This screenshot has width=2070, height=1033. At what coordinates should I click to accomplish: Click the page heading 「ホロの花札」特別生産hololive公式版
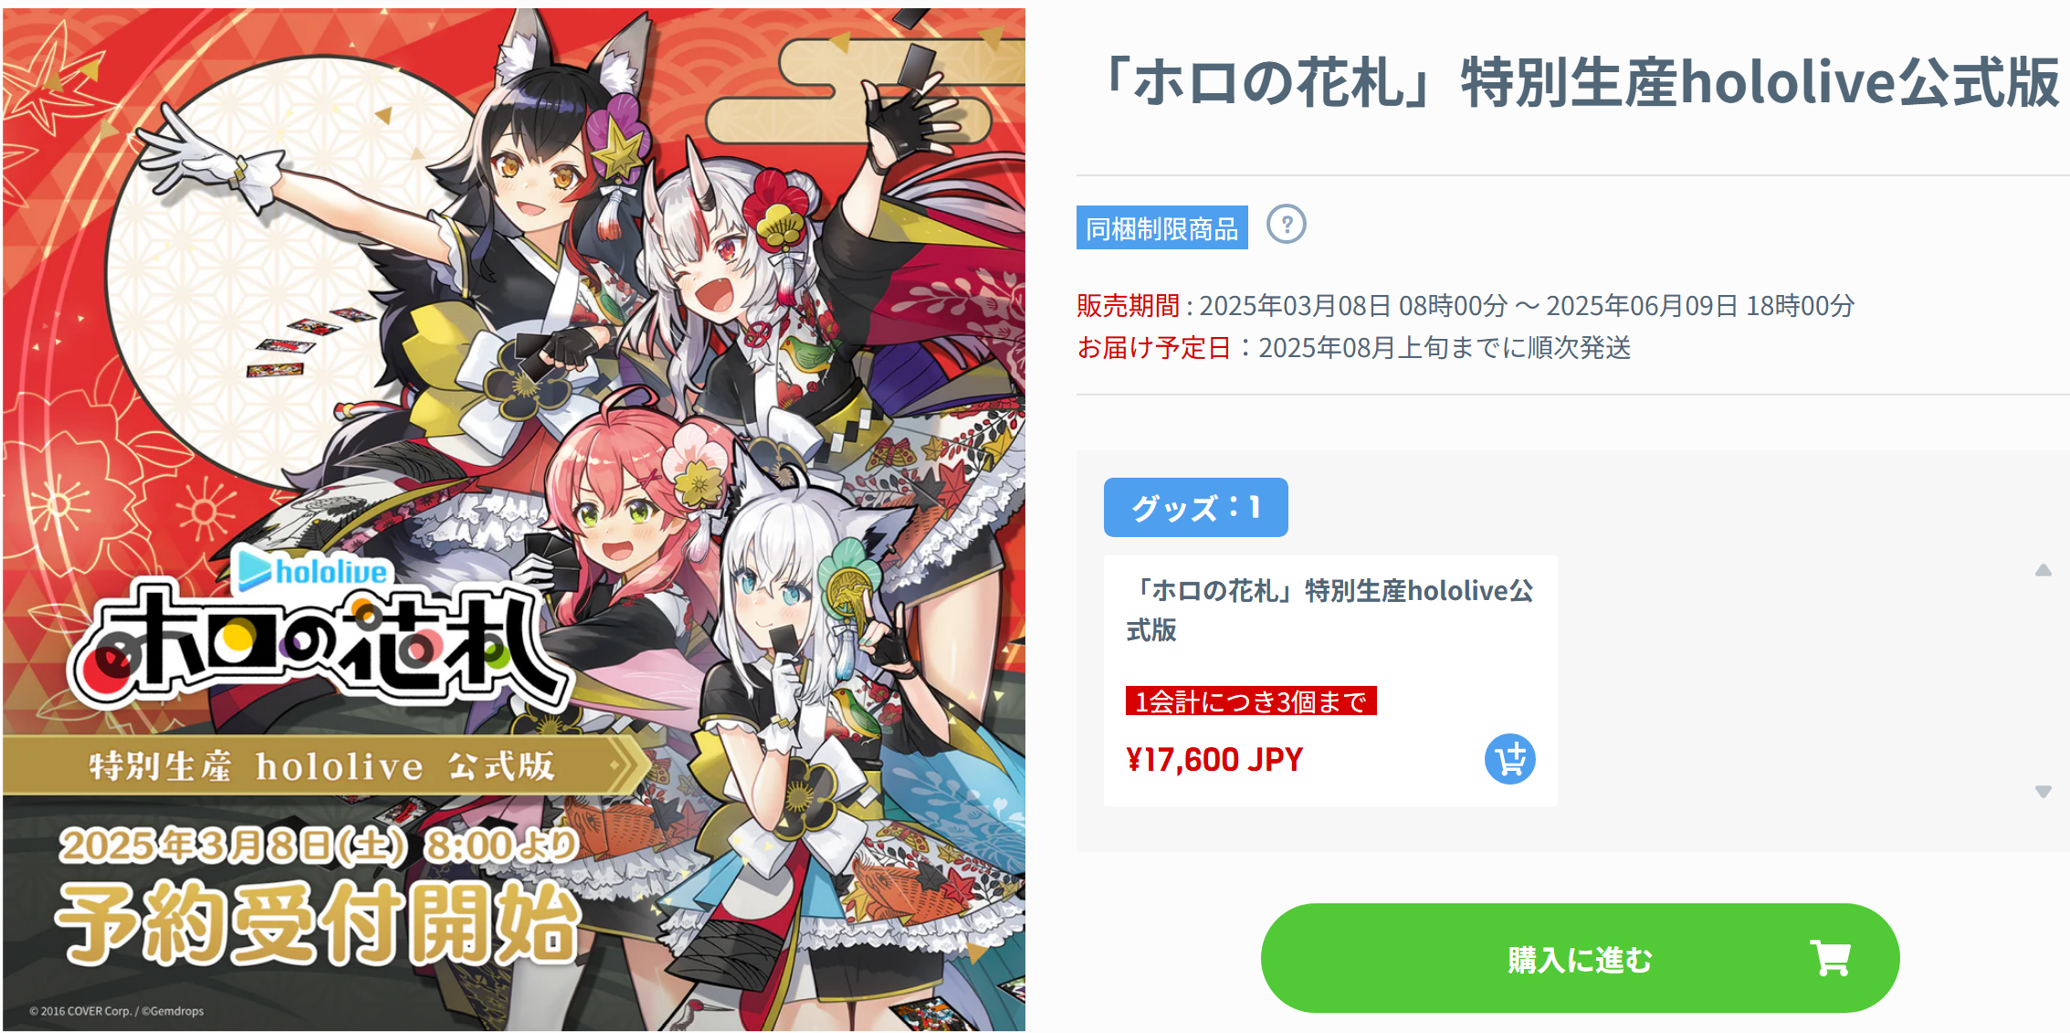1576,82
